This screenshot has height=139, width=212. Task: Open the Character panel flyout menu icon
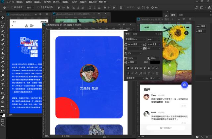click(160, 34)
